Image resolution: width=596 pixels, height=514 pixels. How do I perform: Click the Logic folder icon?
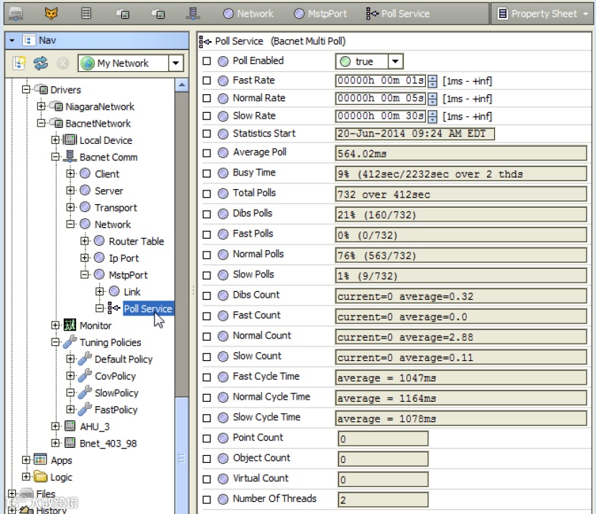(41, 477)
